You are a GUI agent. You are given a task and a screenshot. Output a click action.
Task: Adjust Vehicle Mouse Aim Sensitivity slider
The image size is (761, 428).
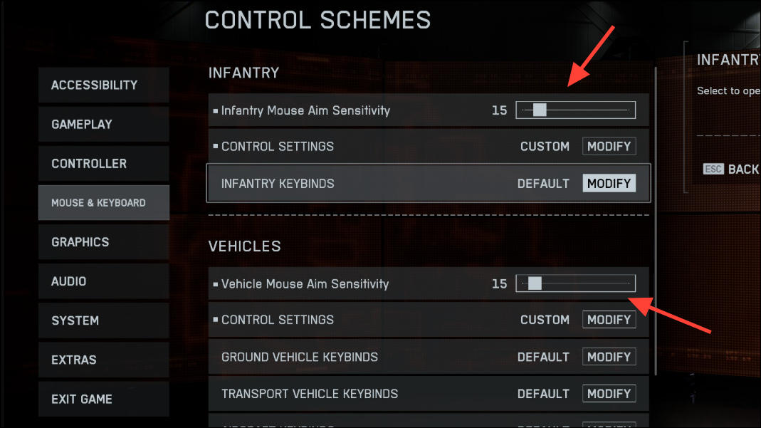576,283
